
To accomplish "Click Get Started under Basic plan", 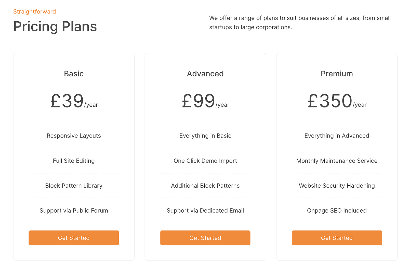I will [74, 238].
